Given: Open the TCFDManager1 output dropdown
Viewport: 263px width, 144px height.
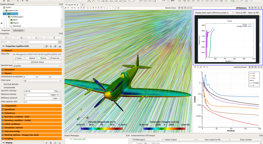Looking at the screenshot, I should [x=148, y=140].
